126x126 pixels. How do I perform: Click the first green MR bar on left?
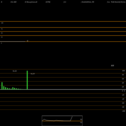[x=2, y=86]
